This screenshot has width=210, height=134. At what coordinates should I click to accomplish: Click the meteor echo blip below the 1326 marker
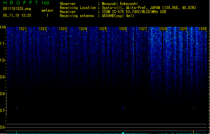click(123, 108)
